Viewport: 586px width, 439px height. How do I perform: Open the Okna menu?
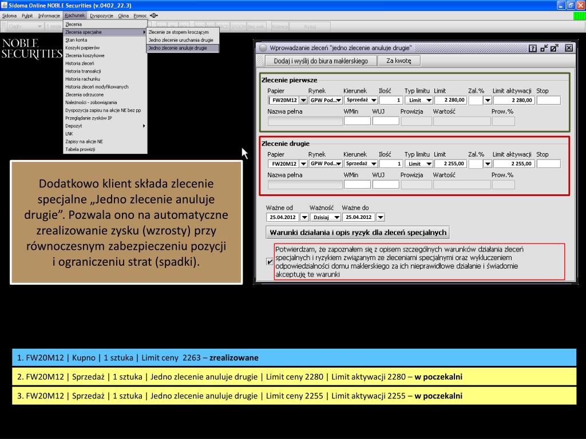point(124,15)
